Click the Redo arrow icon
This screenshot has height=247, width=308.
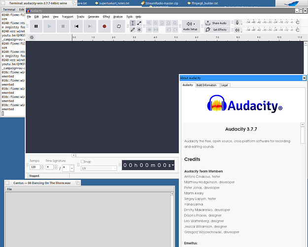pos(175,30)
